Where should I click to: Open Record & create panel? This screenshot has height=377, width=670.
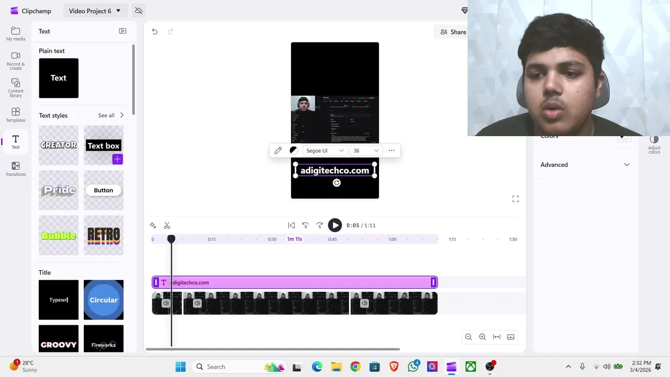tap(16, 61)
